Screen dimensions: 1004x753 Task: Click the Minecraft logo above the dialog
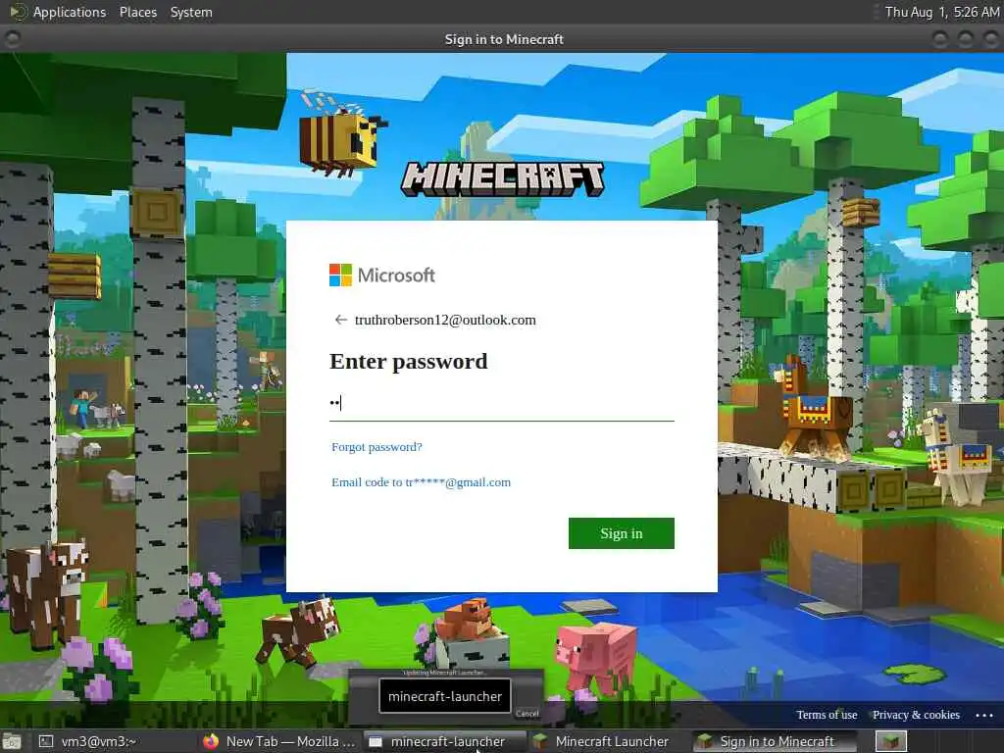502,178
